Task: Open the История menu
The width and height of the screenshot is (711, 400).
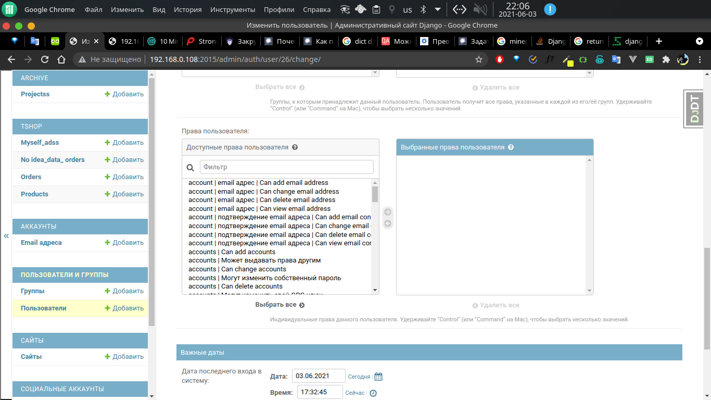Action: 188,9
